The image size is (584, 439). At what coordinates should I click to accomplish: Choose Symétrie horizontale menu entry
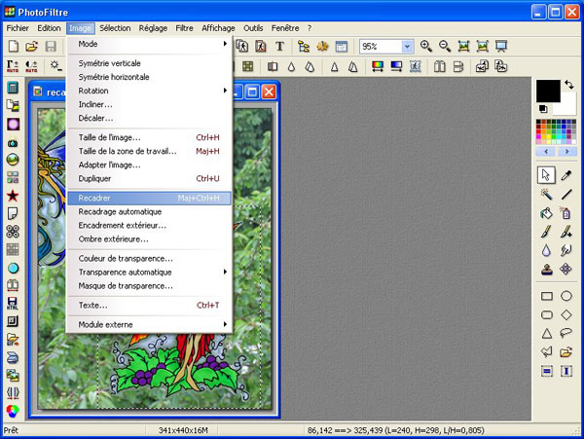(149, 77)
